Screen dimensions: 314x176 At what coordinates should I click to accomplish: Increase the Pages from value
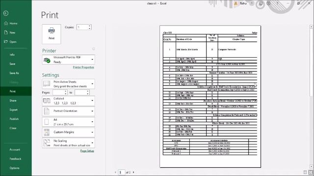click(66, 91)
